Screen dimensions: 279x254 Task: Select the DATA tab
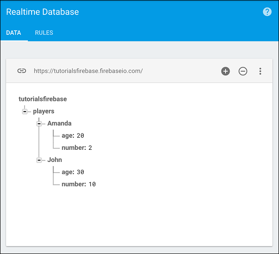[x=13, y=33]
